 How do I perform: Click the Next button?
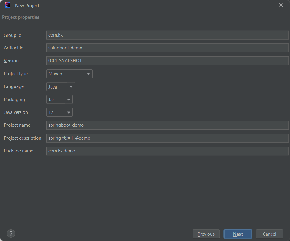click(x=238, y=234)
